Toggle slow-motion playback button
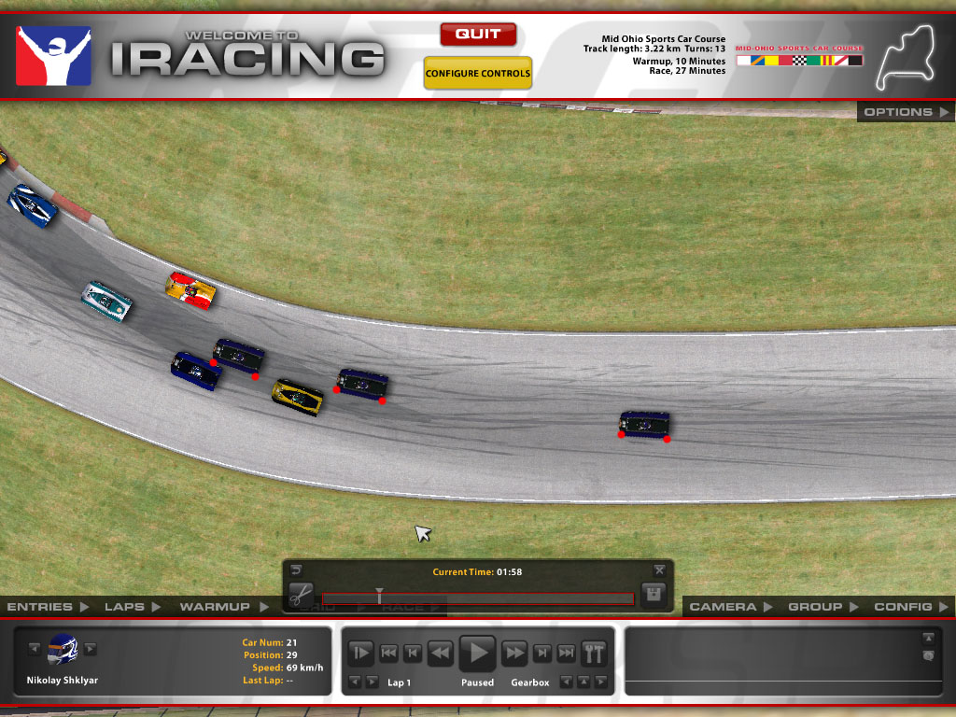Screen dimensions: 956x717 point(361,653)
